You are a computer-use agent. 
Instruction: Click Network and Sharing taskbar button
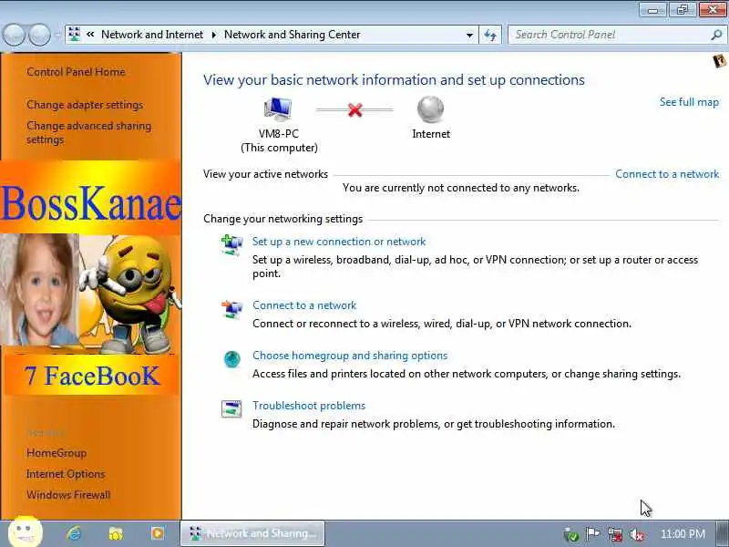[252, 533]
